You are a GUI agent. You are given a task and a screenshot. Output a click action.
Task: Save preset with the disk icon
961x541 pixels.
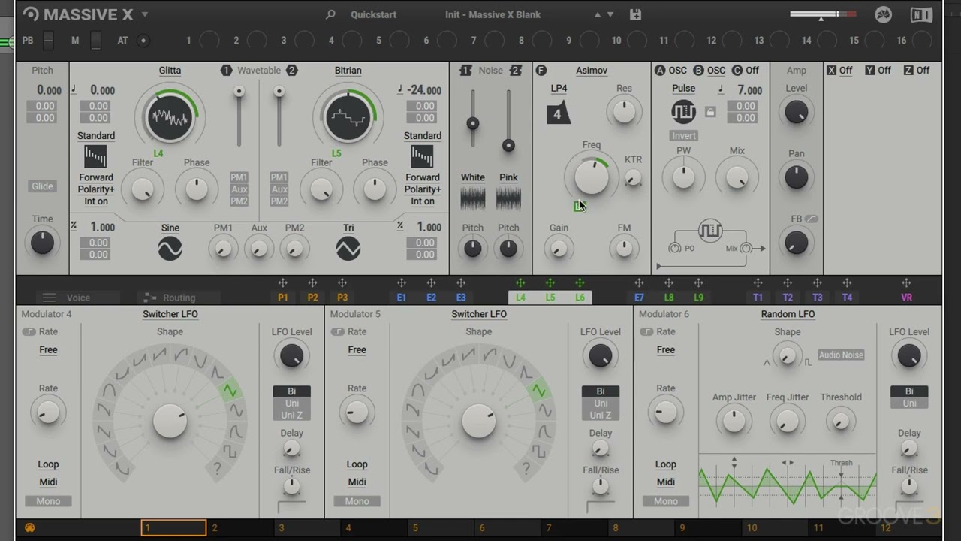[635, 14]
